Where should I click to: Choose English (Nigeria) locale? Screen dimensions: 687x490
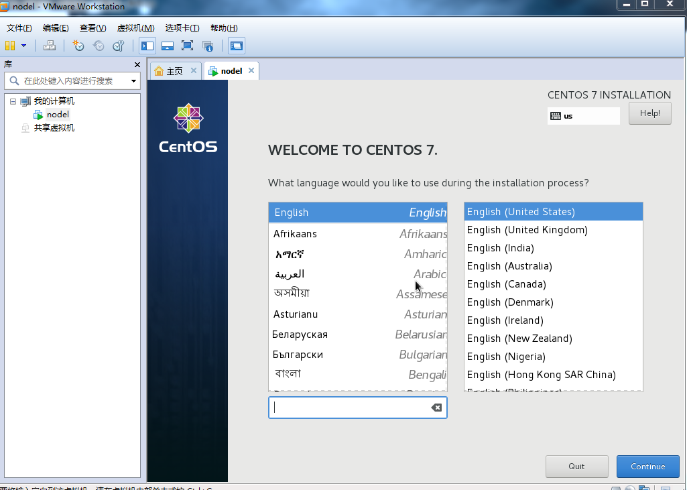pyautogui.click(x=554, y=357)
